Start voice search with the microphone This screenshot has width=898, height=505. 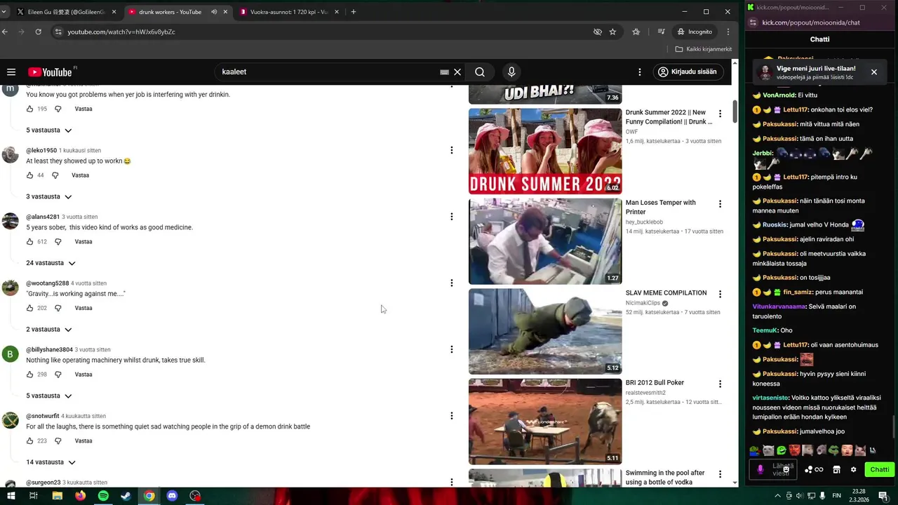point(511,72)
